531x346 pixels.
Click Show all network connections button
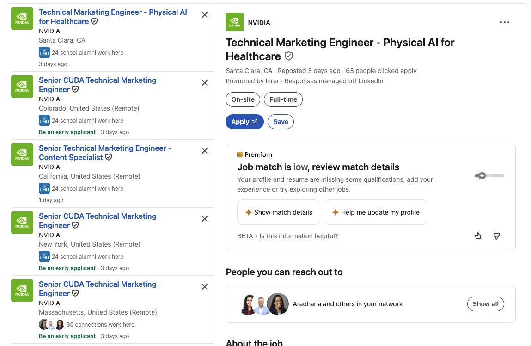point(485,304)
